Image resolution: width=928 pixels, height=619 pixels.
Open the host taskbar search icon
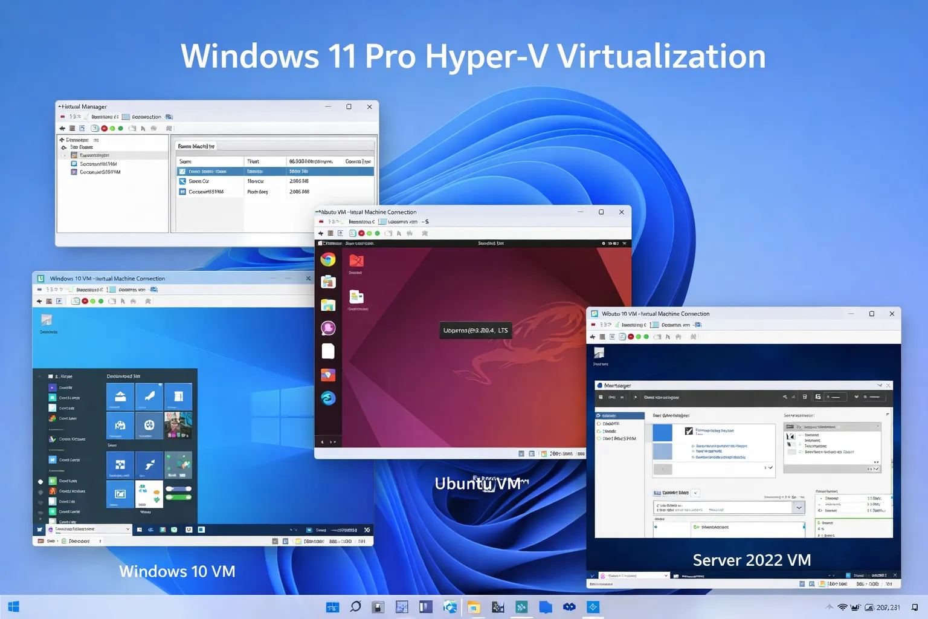click(355, 606)
